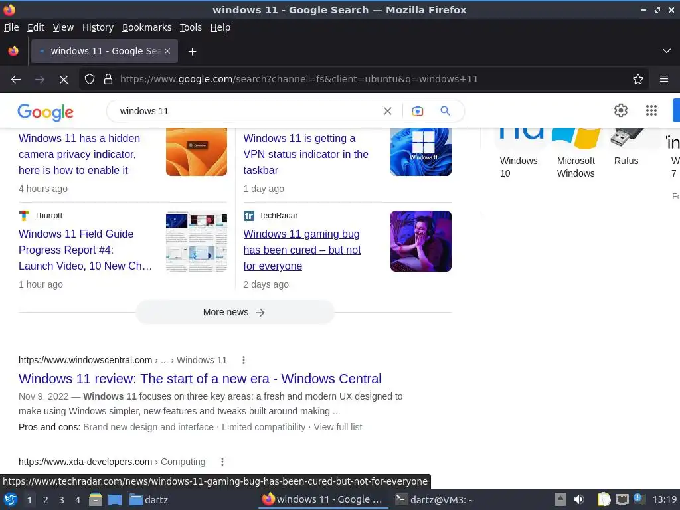
Task: Click the TechRadar gamer photo thumbnail
Action: click(421, 241)
